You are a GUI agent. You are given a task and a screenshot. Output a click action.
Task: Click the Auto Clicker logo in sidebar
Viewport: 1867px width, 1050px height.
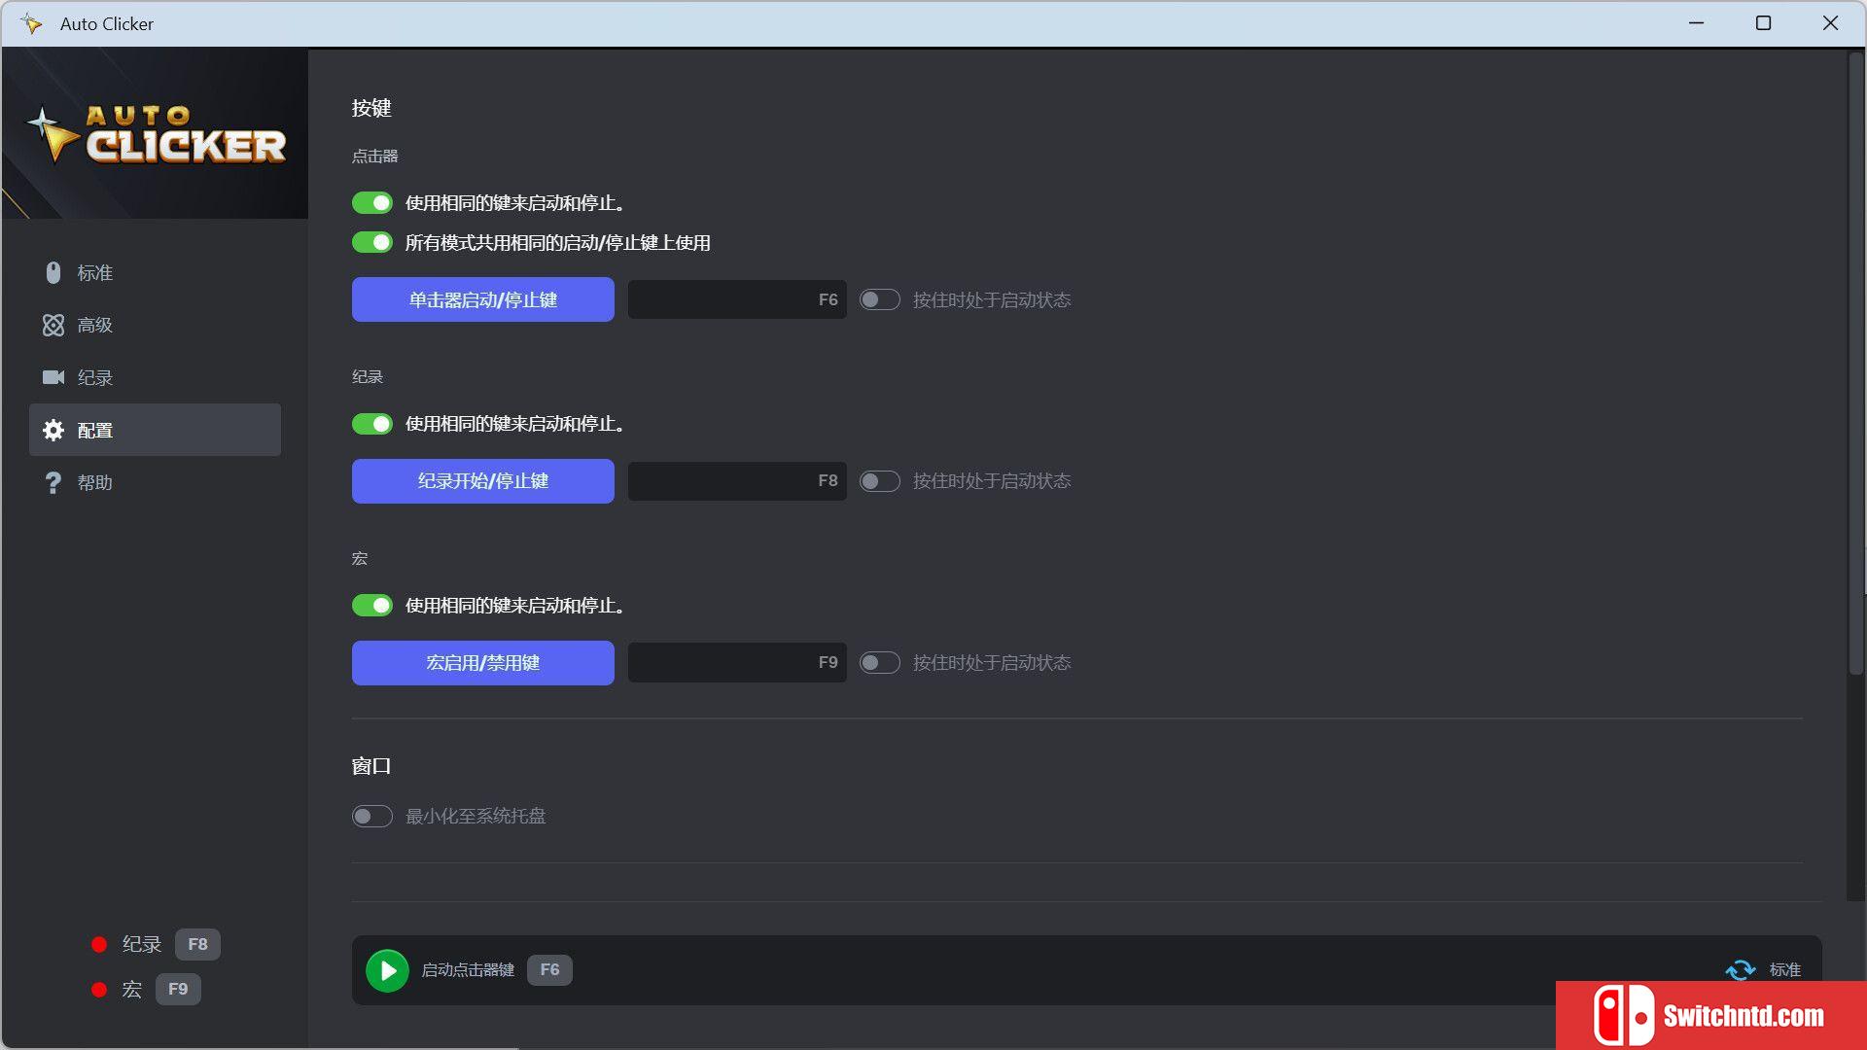point(156,134)
